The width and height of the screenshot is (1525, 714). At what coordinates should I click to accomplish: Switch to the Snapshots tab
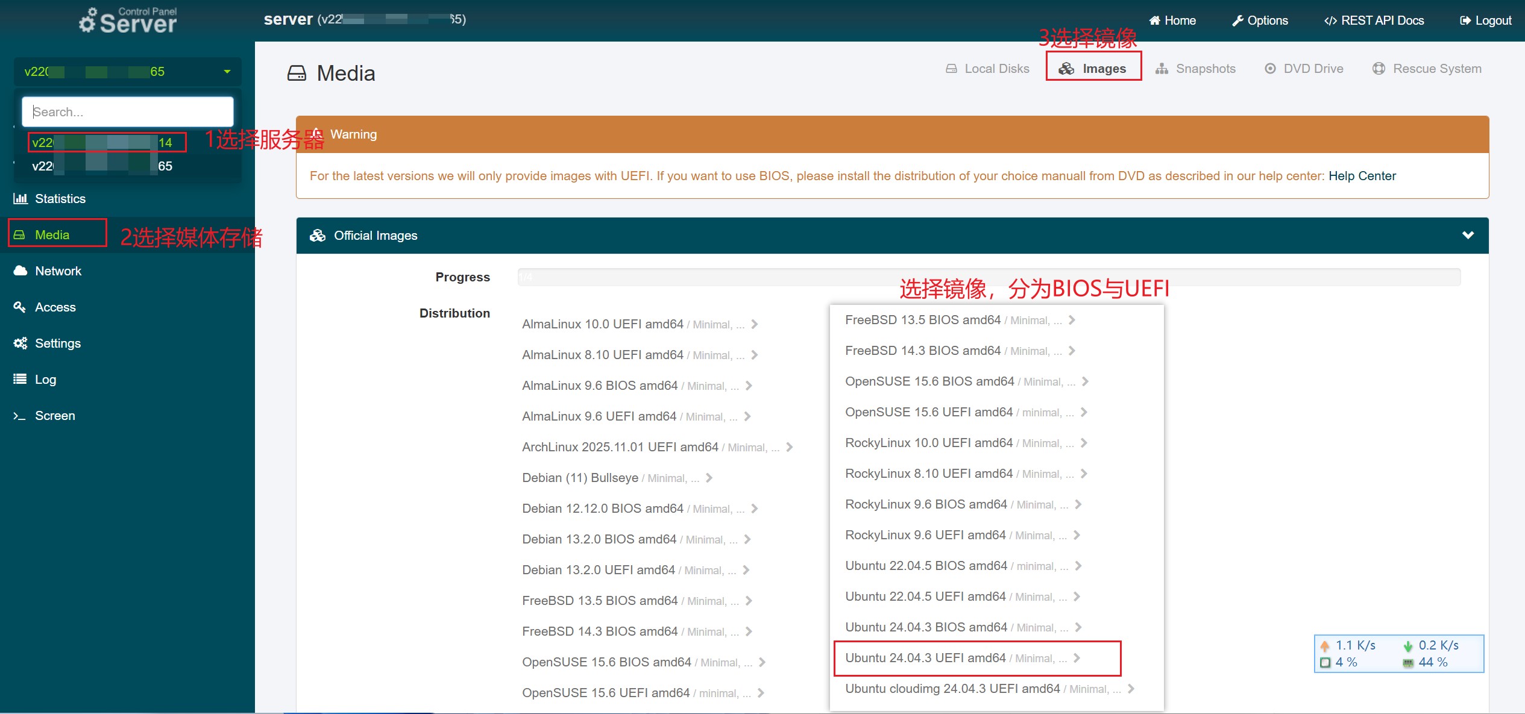[x=1196, y=69]
